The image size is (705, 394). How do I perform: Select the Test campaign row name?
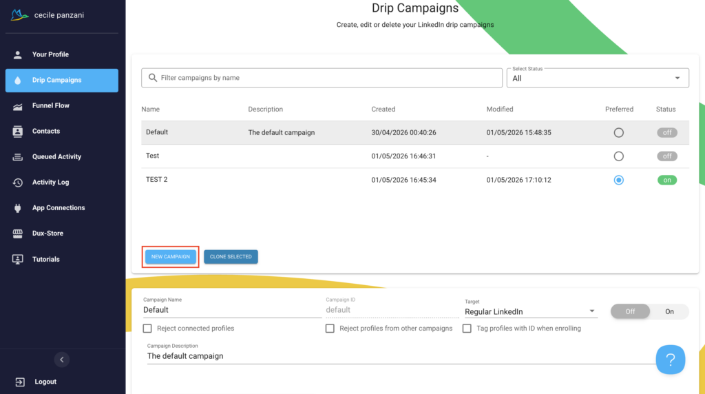152,156
